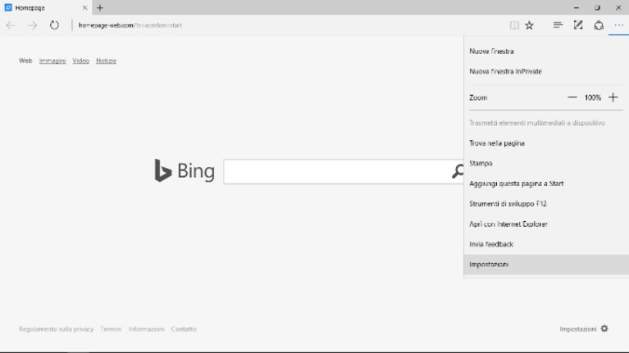Minimize the browser window

coord(577,7)
